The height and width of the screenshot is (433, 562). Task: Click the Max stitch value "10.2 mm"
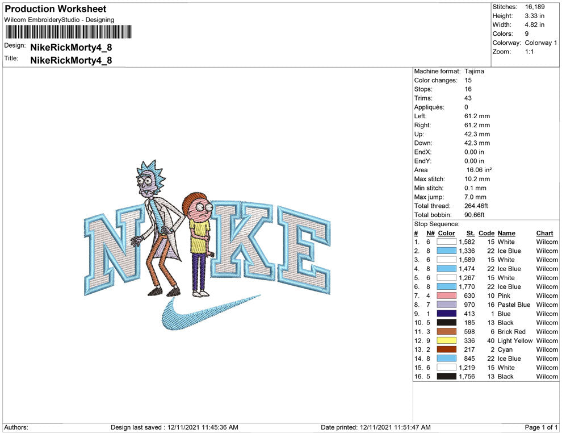click(477, 179)
